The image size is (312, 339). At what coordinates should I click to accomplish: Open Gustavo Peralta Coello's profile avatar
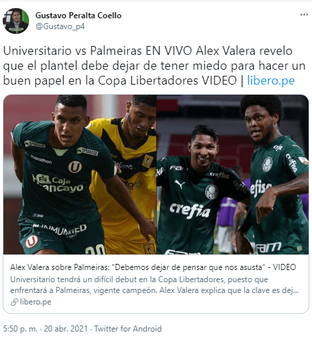pos(16,21)
